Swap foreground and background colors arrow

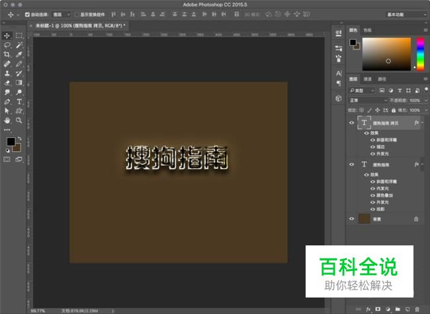tap(19, 139)
